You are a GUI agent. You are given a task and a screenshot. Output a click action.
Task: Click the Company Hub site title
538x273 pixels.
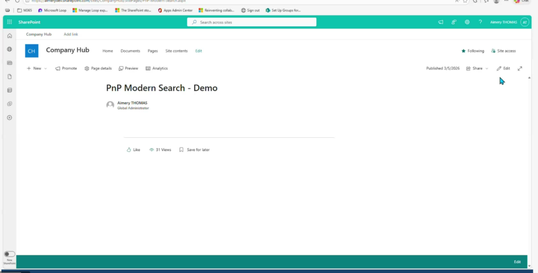(68, 50)
